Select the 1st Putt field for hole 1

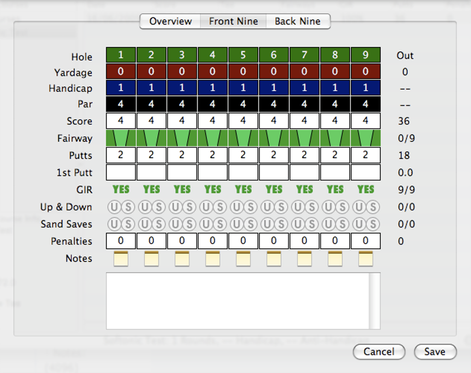tap(121, 172)
